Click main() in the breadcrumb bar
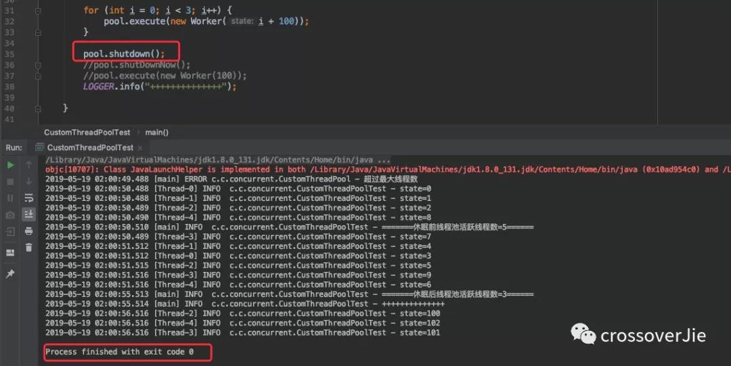This screenshot has width=731, height=366. (x=156, y=133)
